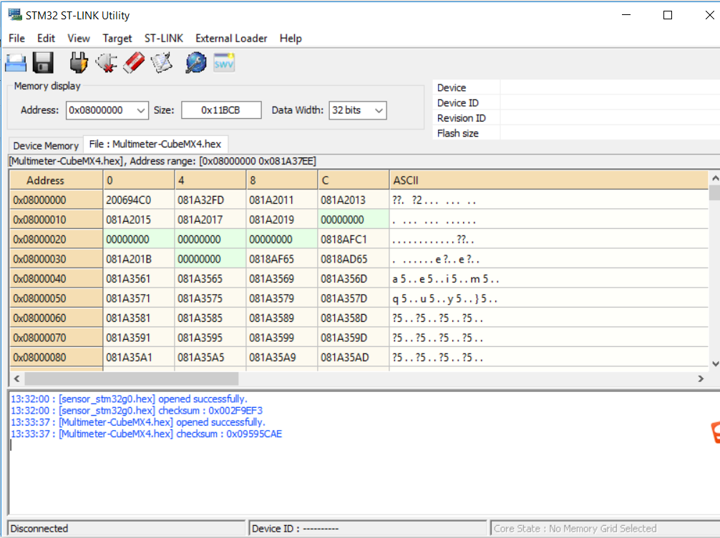Image resolution: width=720 pixels, height=538 pixels.
Task: Click the Disconnect from target icon
Action: coord(106,63)
